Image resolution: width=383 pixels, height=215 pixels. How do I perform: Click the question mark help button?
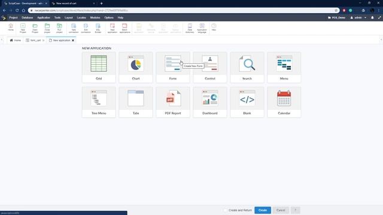coord(295,210)
